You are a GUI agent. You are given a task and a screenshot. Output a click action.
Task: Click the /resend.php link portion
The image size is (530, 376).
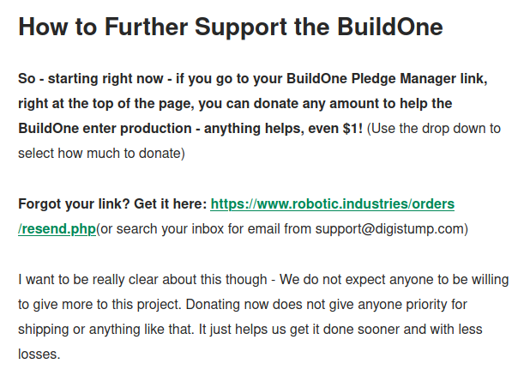[x=57, y=229]
